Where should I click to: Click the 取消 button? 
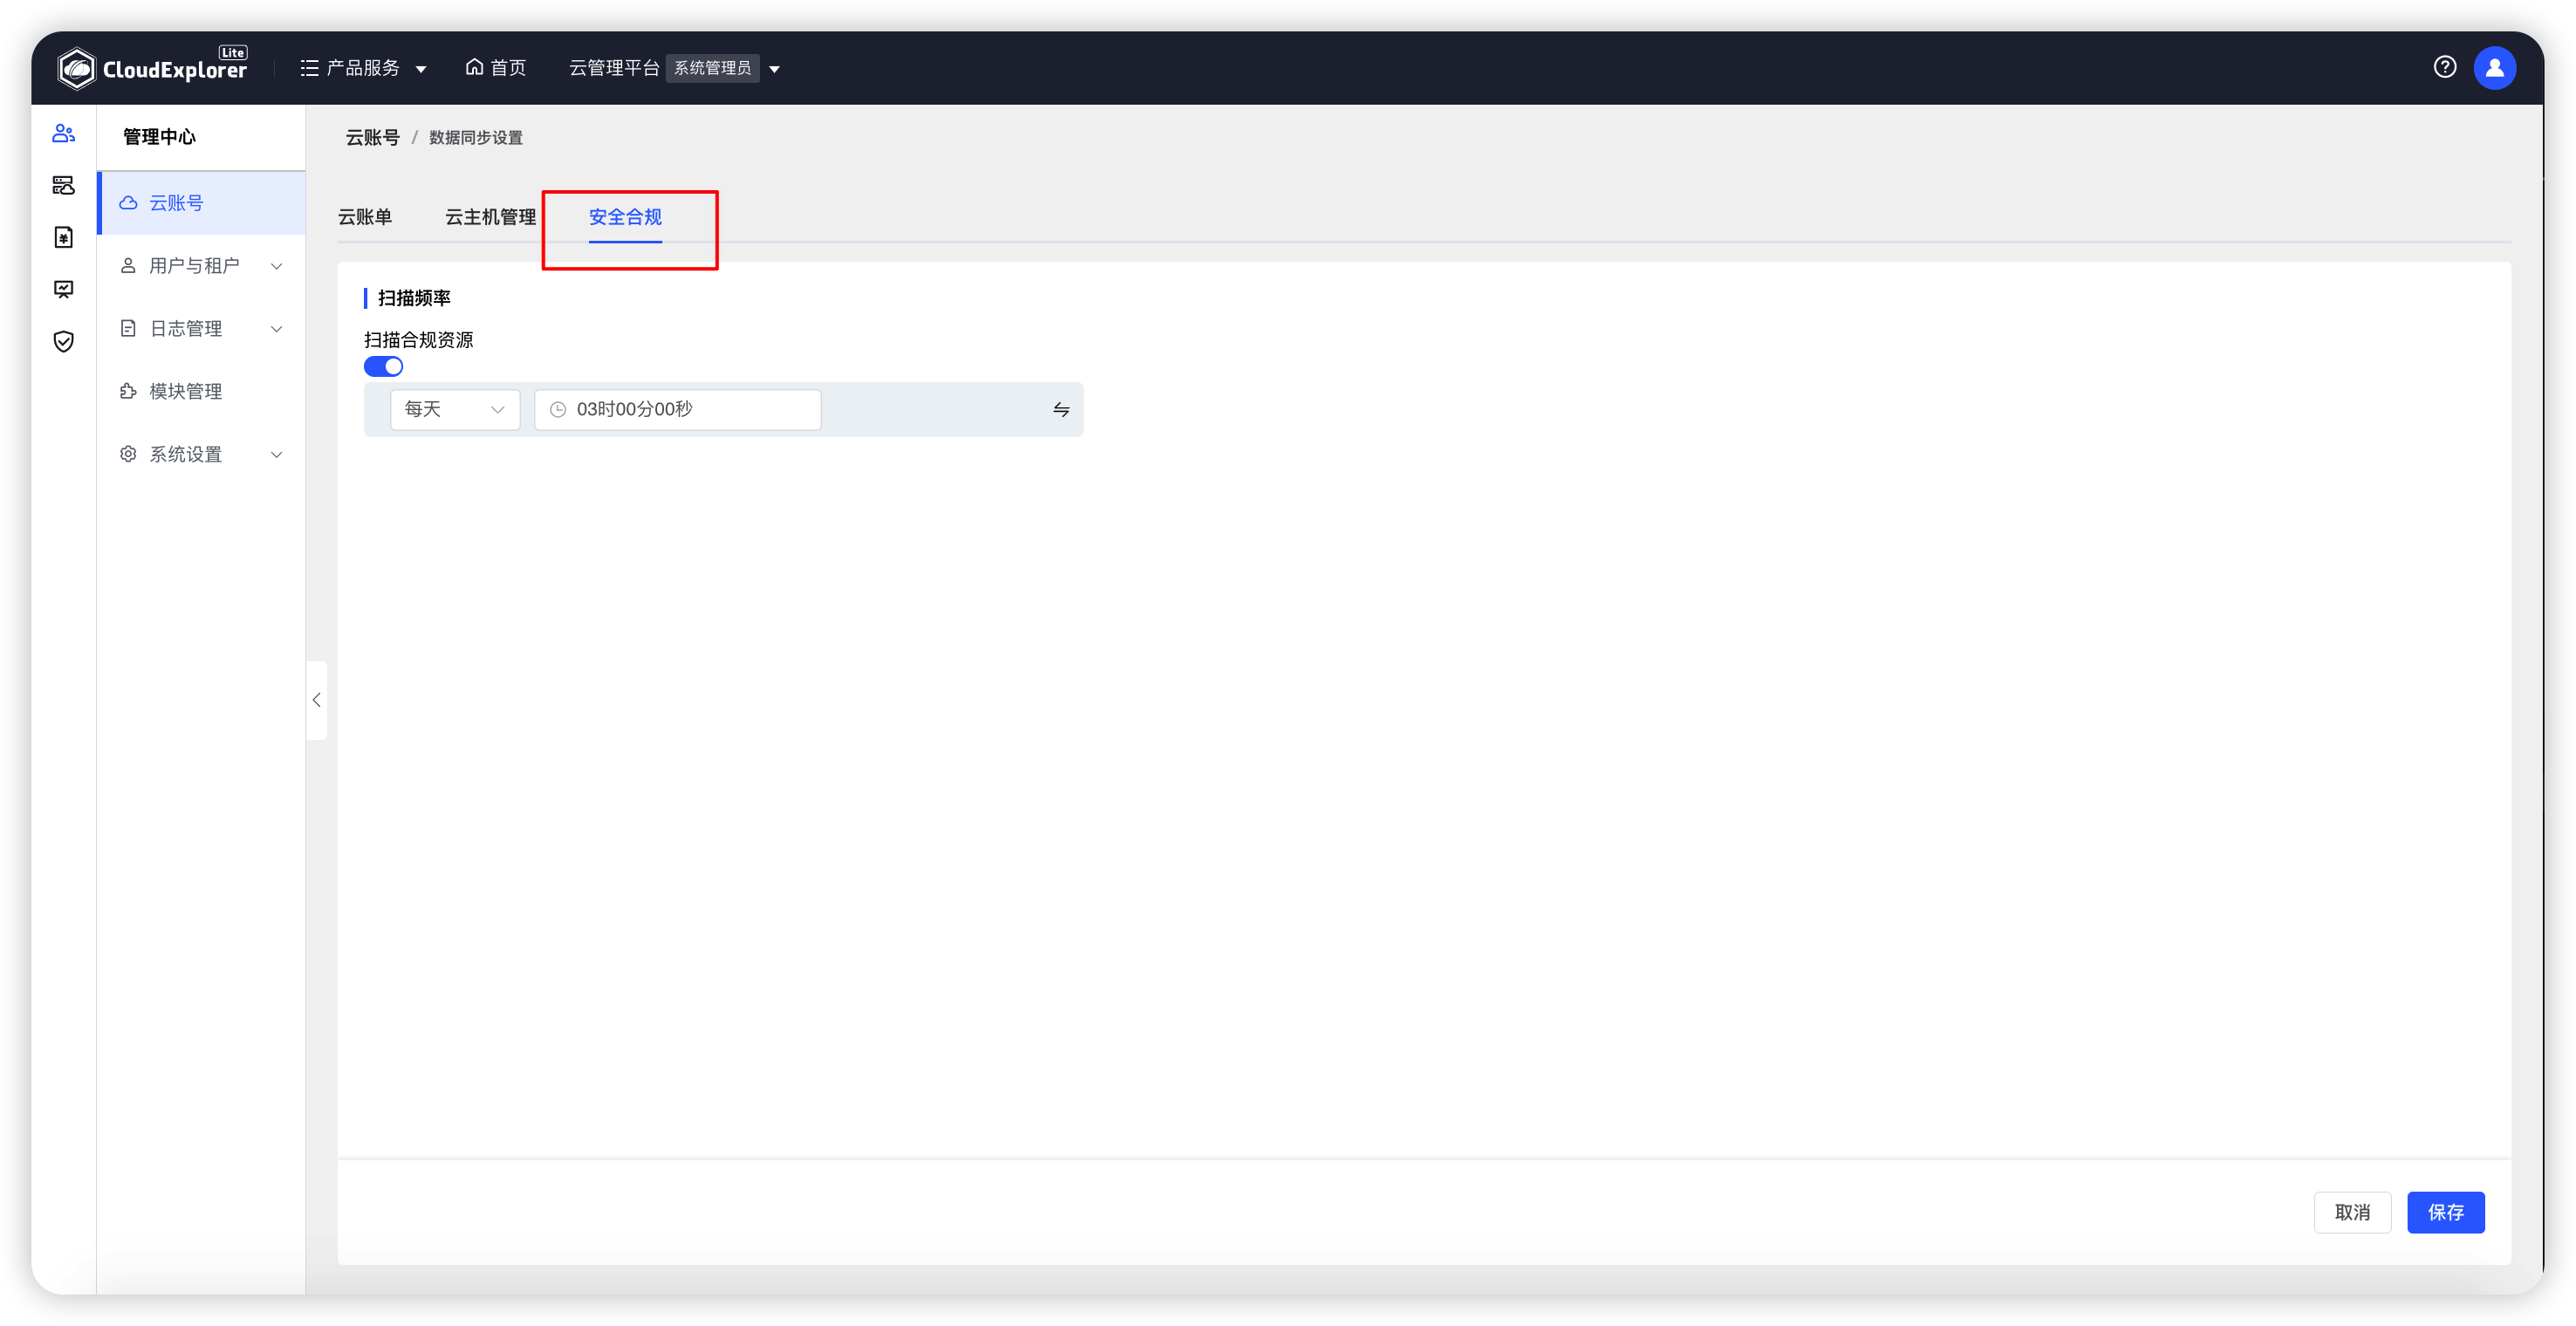(x=2352, y=1212)
